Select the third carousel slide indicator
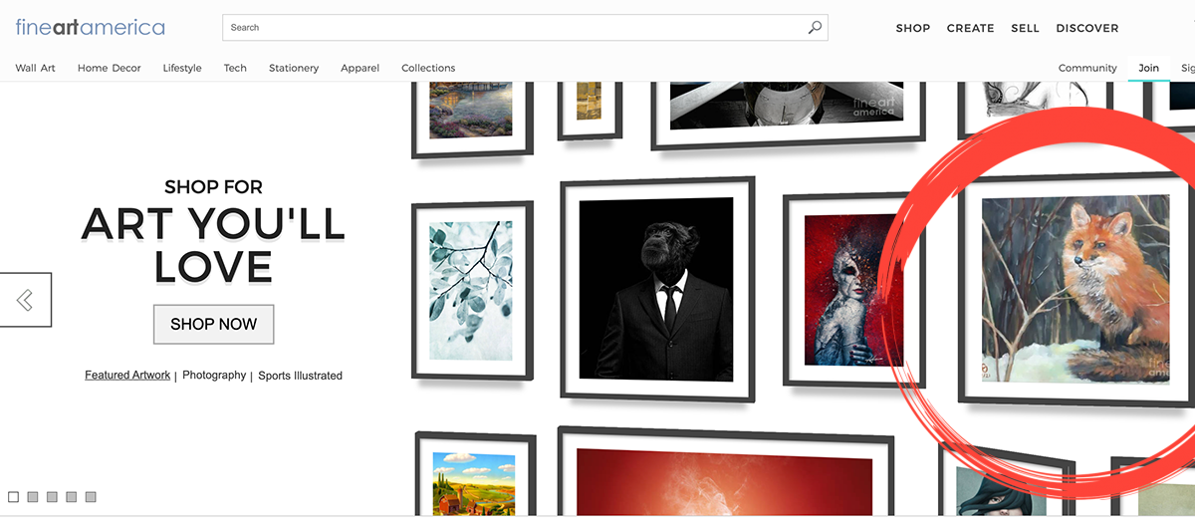1195x529 pixels. (x=52, y=496)
